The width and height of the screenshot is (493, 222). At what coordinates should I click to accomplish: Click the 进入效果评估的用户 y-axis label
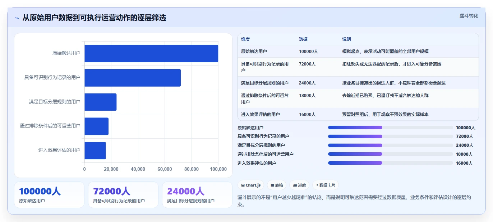(x=59, y=150)
